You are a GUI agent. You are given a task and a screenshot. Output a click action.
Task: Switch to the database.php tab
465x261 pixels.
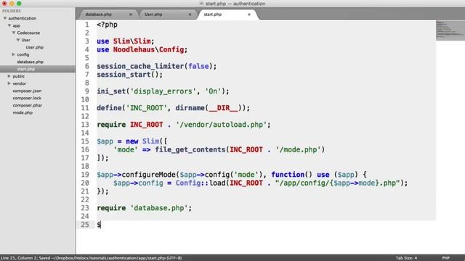tap(99, 14)
